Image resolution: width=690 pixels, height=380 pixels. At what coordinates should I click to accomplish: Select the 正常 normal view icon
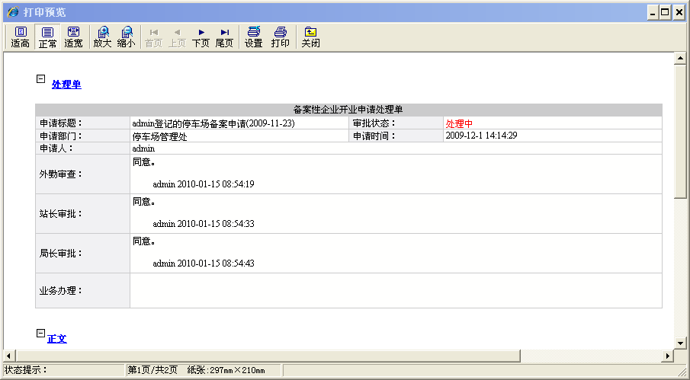tap(47, 37)
